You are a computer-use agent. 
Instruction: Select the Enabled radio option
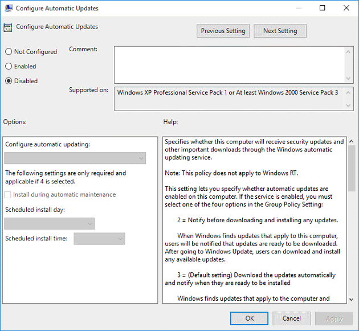click(9, 67)
